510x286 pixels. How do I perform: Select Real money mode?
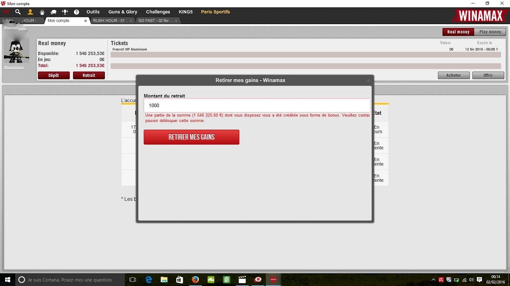point(458,32)
